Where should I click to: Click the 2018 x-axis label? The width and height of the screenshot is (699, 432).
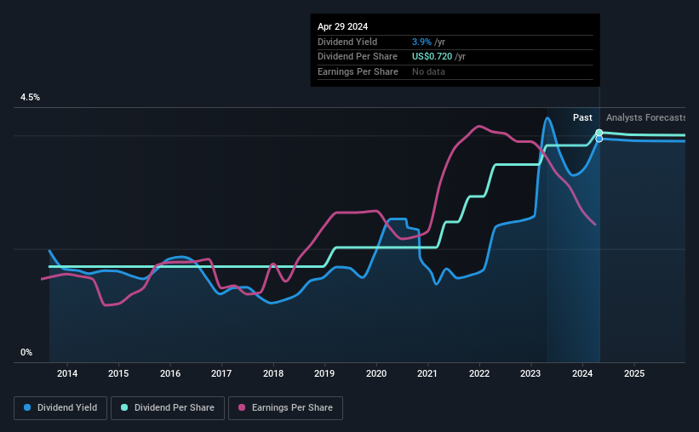pyautogui.click(x=273, y=373)
